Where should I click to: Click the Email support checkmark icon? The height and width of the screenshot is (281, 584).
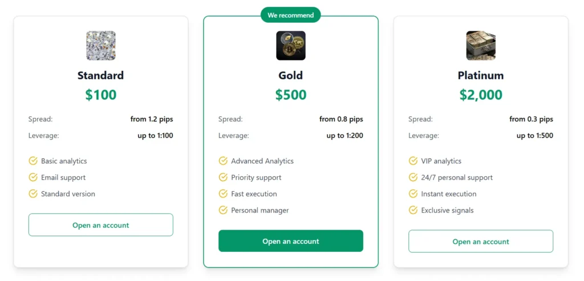click(33, 177)
